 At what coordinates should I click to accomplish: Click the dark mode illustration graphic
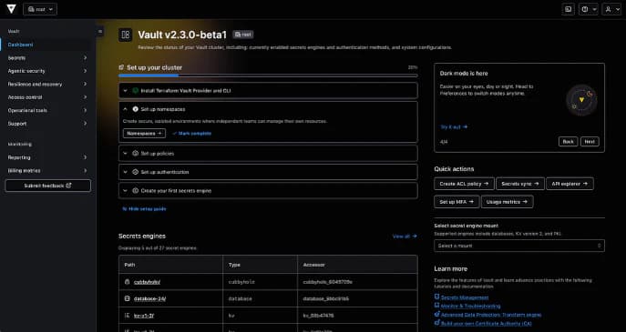coord(581,100)
